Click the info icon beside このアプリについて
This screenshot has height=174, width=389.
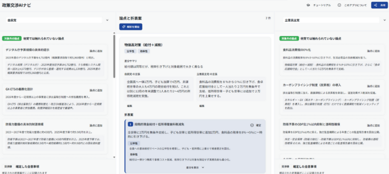[339, 5]
